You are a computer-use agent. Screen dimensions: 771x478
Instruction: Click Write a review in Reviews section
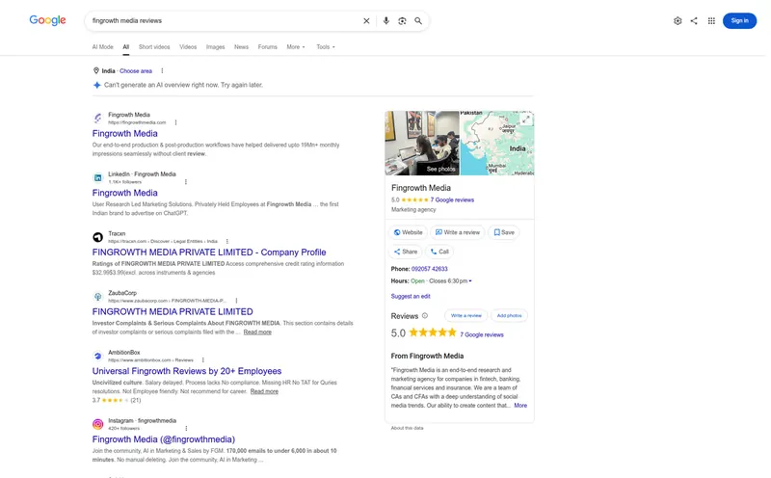[466, 315]
